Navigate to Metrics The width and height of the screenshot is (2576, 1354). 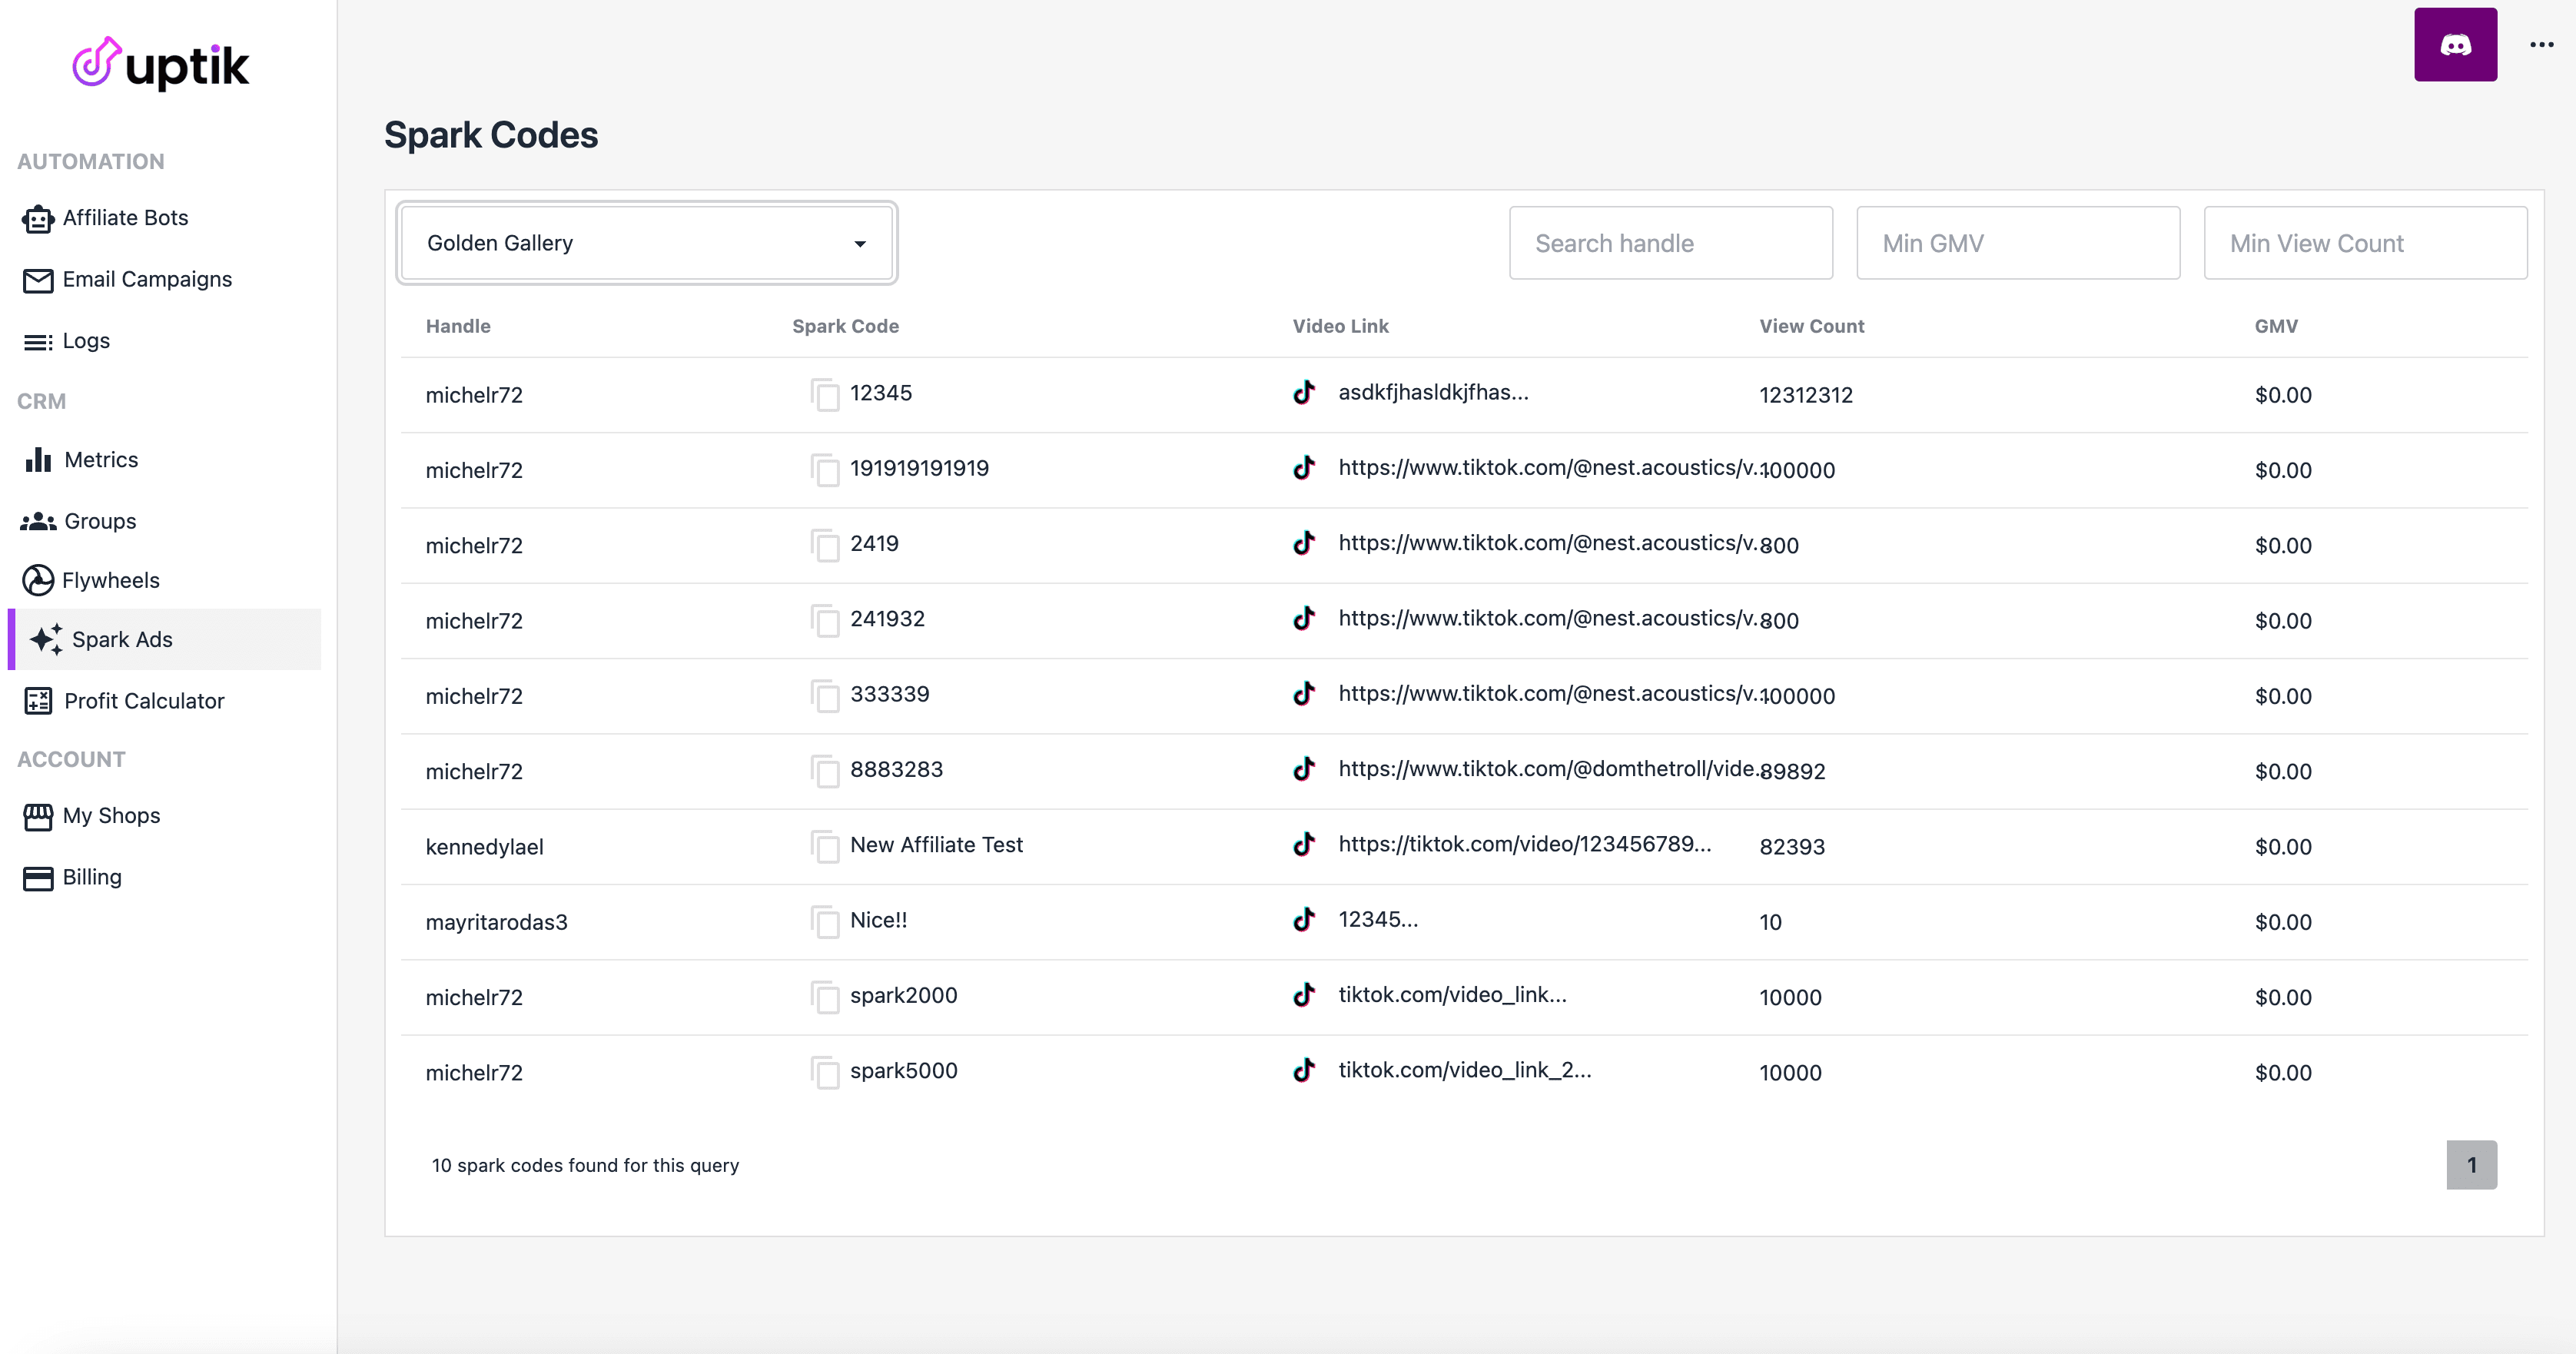pos(81,460)
